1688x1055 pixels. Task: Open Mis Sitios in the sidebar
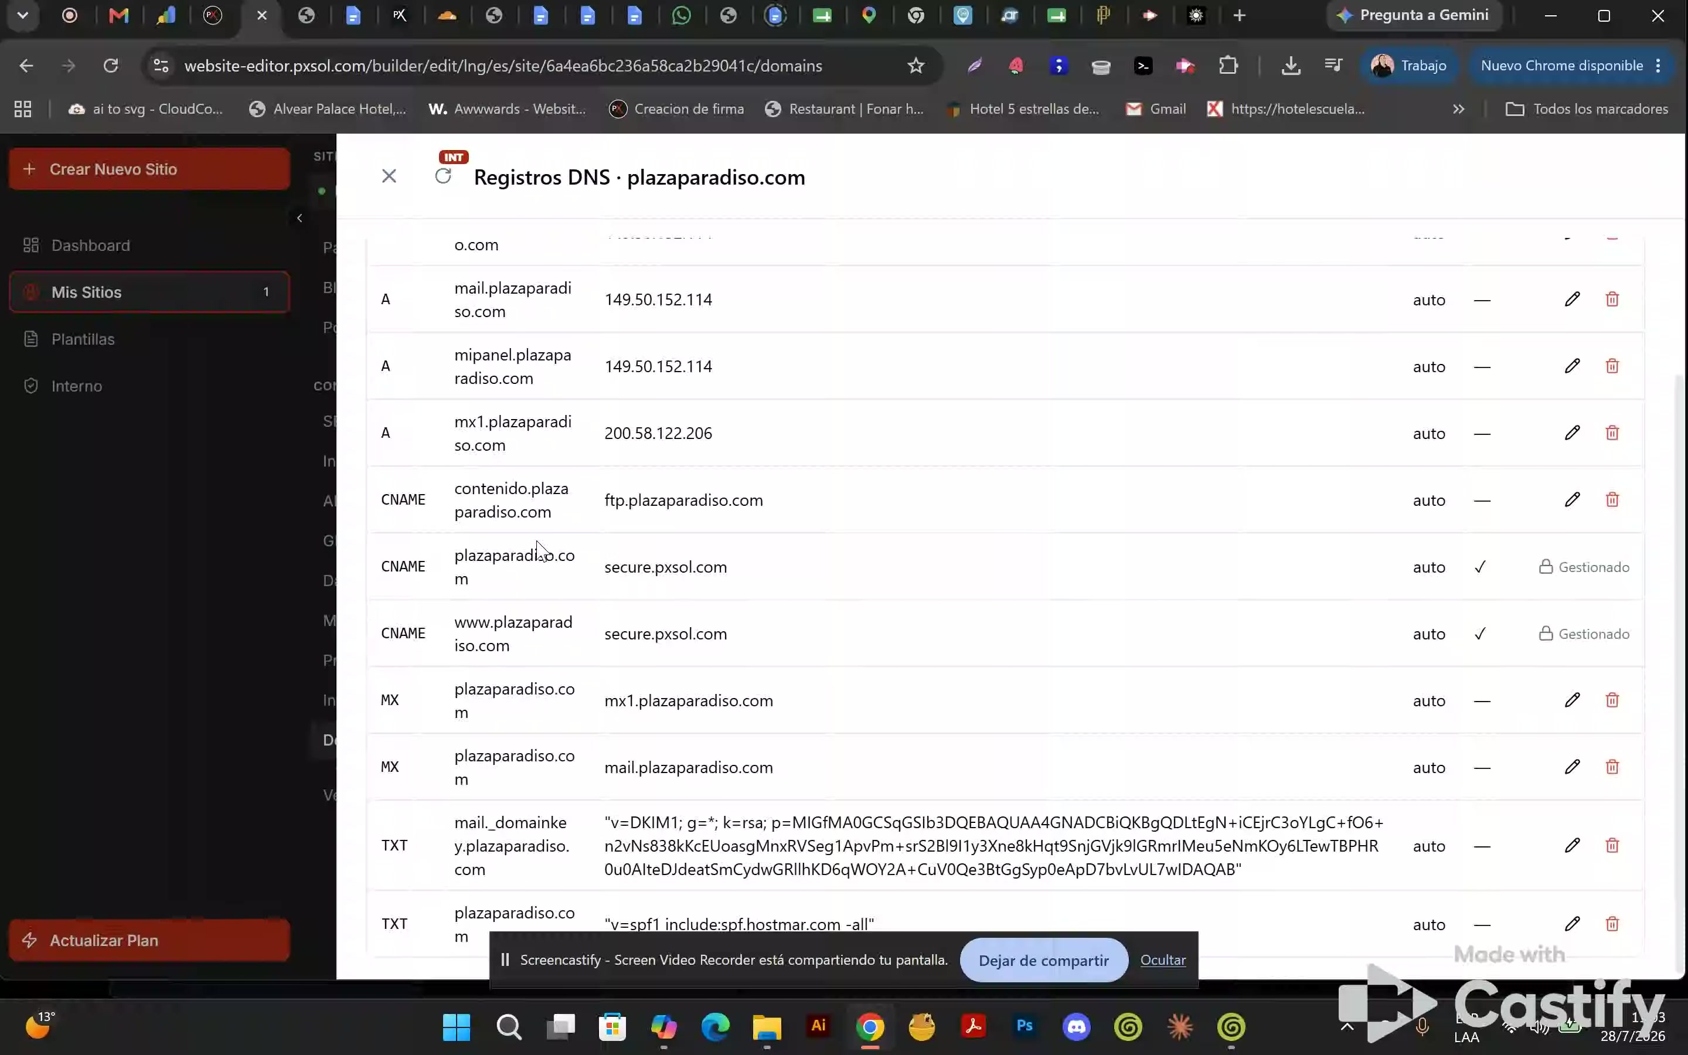(x=149, y=292)
